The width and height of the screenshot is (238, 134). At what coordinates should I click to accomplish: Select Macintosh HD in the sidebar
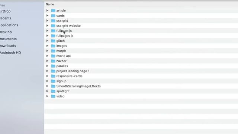[x=10, y=52]
